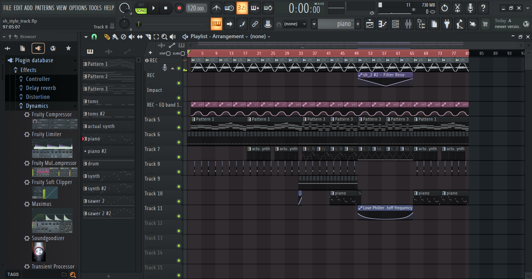Click the tempo 120.000 field
This screenshot has width=532, height=279.
coord(197,8)
